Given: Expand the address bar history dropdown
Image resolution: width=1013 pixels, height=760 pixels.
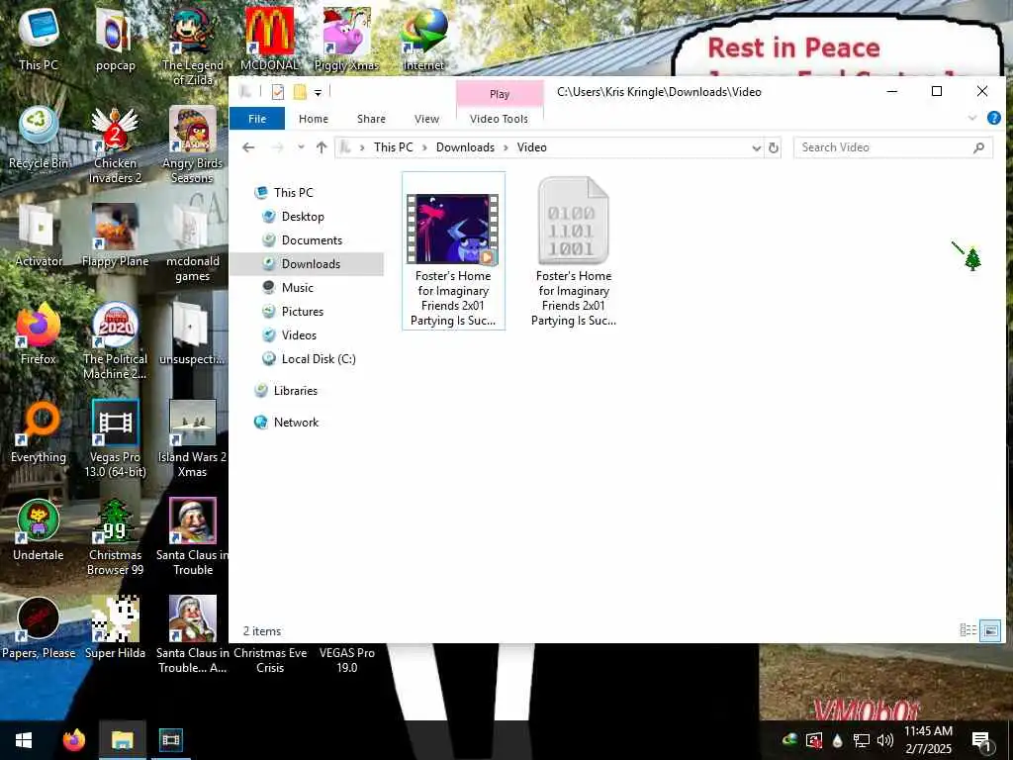Looking at the screenshot, I should [757, 148].
